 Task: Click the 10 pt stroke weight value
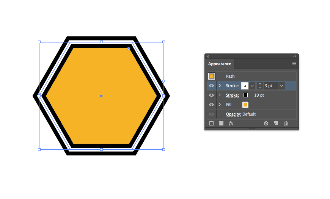pos(259,95)
